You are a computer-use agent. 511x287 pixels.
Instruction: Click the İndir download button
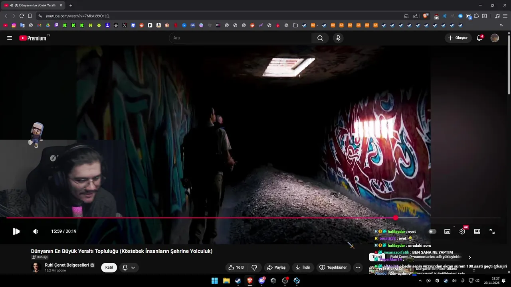(x=303, y=267)
